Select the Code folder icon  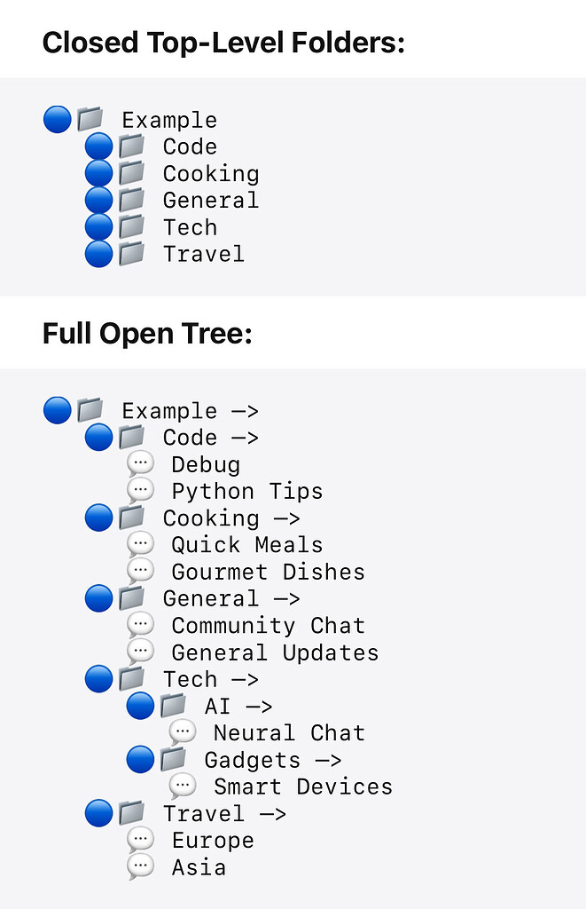click(x=133, y=436)
